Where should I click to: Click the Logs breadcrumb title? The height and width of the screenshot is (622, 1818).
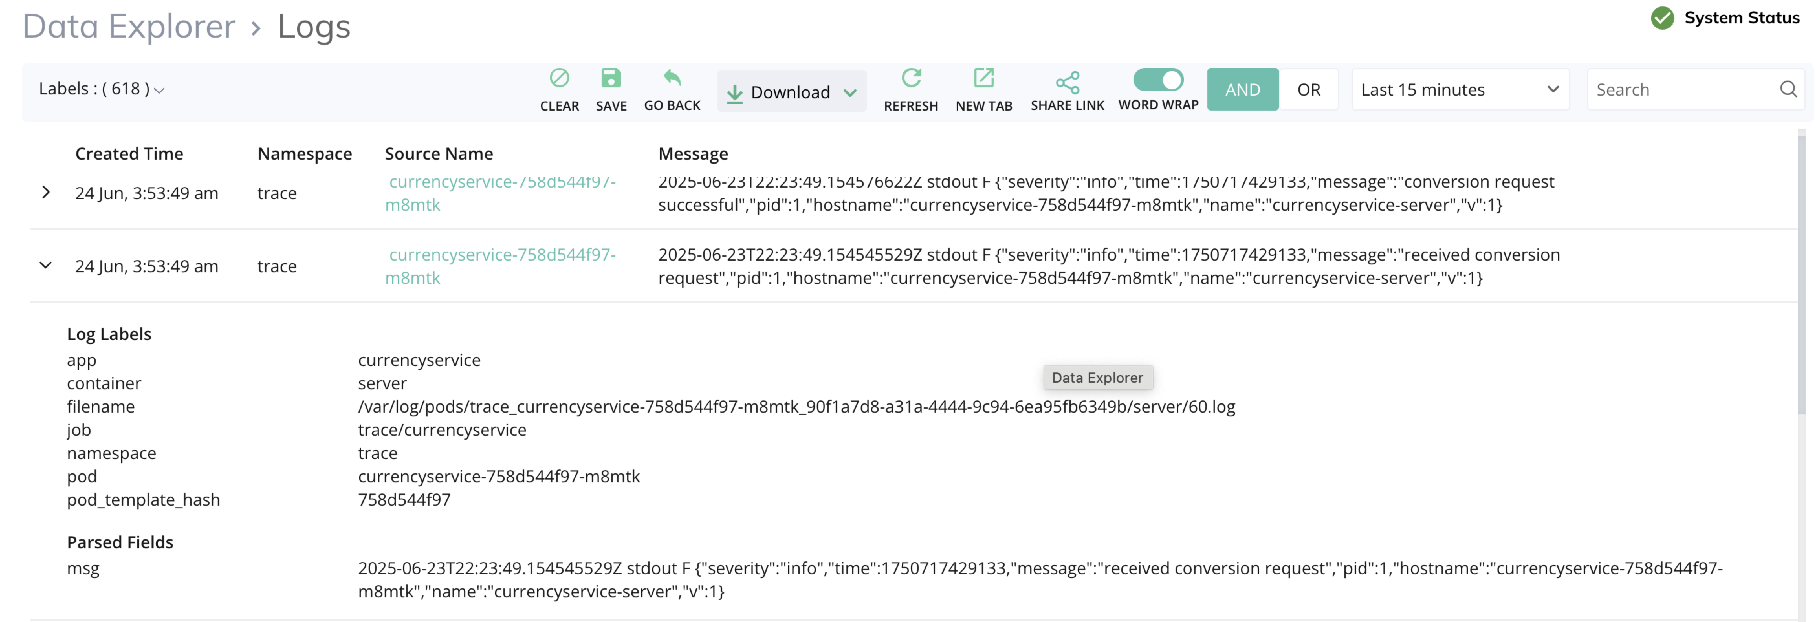tap(313, 27)
